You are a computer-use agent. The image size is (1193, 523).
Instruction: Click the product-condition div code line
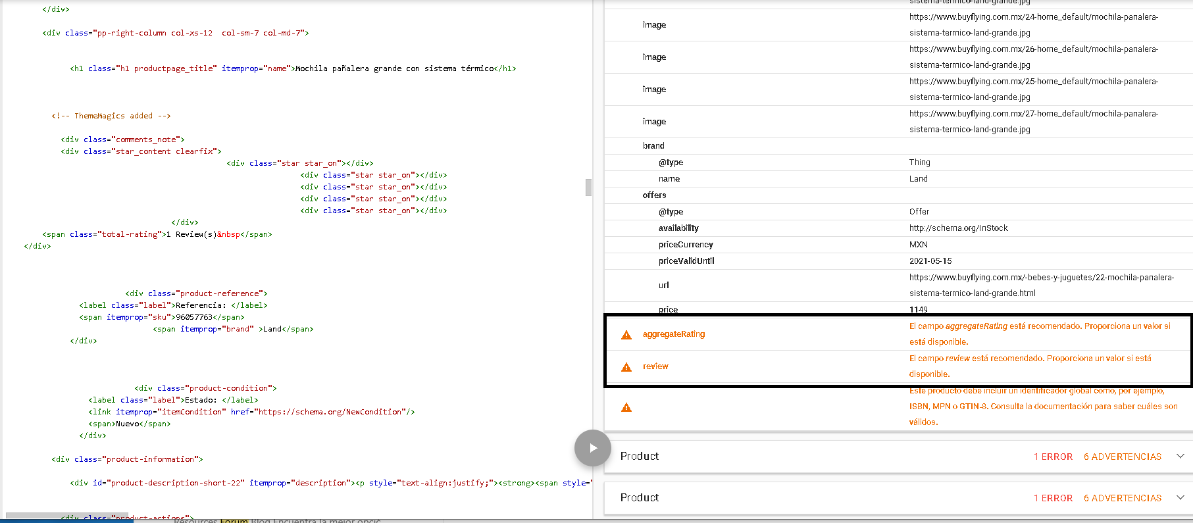[205, 388]
